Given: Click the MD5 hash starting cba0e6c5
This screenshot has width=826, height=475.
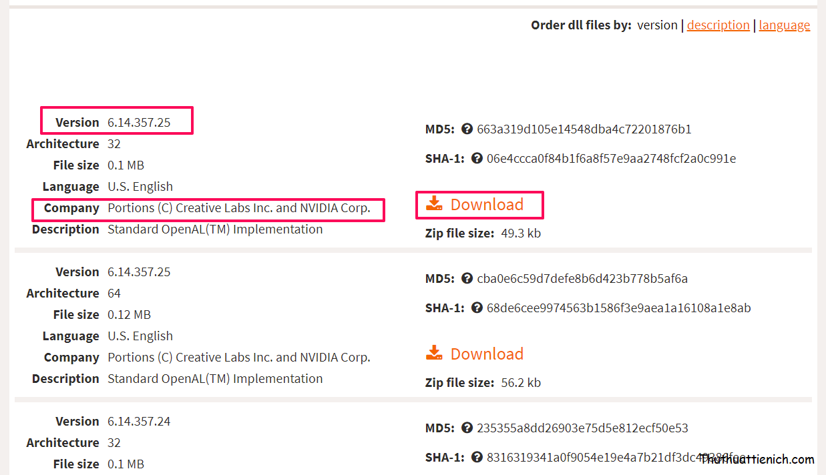Looking at the screenshot, I should 582,279.
